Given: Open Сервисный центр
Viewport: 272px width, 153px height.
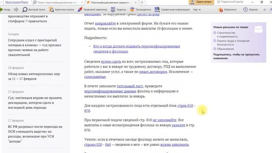Looking at the screenshot, I should [x=230, y=2].
